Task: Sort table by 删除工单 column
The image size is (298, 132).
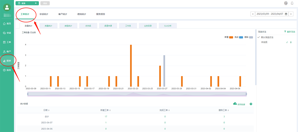Action: pos(224,110)
